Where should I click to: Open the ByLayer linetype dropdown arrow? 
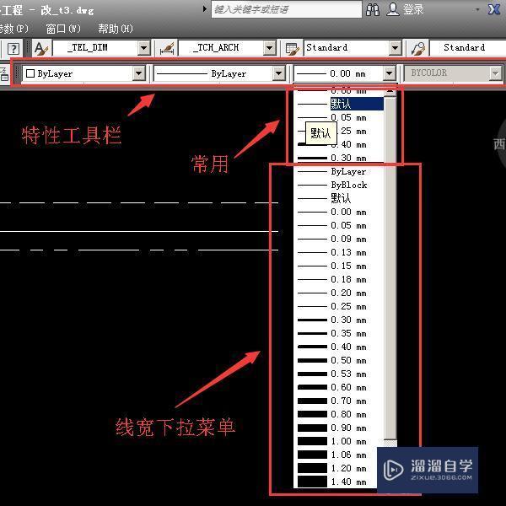tap(278, 73)
